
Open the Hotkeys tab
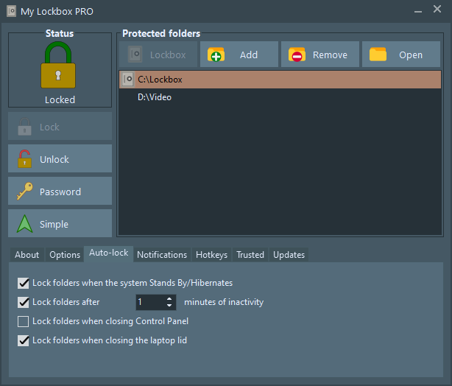[x=211, y=255]
